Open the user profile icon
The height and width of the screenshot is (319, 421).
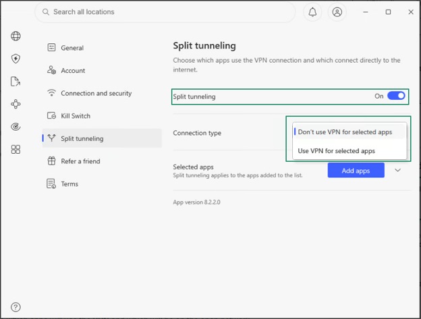[337, 12]
